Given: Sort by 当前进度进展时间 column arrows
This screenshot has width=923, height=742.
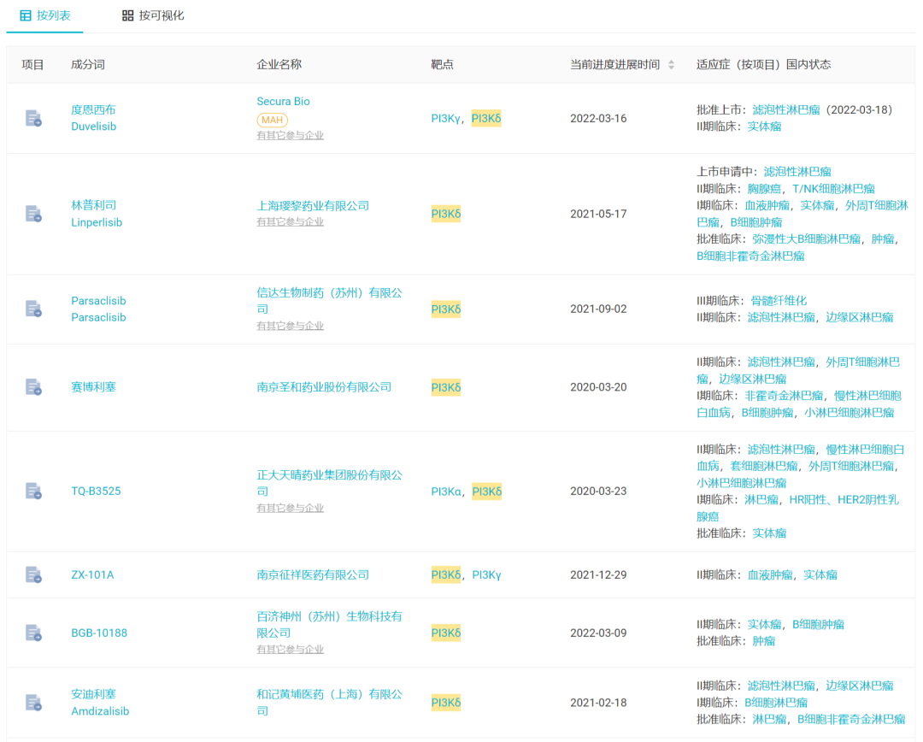Looking at the screenshot, I should [671, 65].
